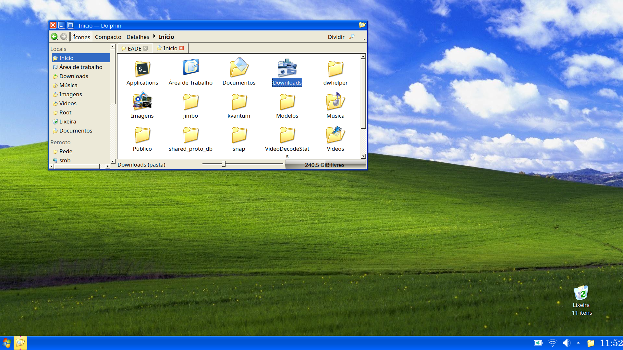Select the Applications folder icon

click(142, 69)
